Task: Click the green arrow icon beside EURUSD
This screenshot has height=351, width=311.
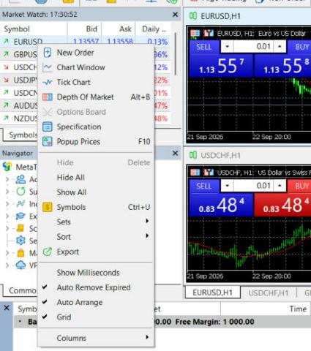Action: click(x=6, y=42)
